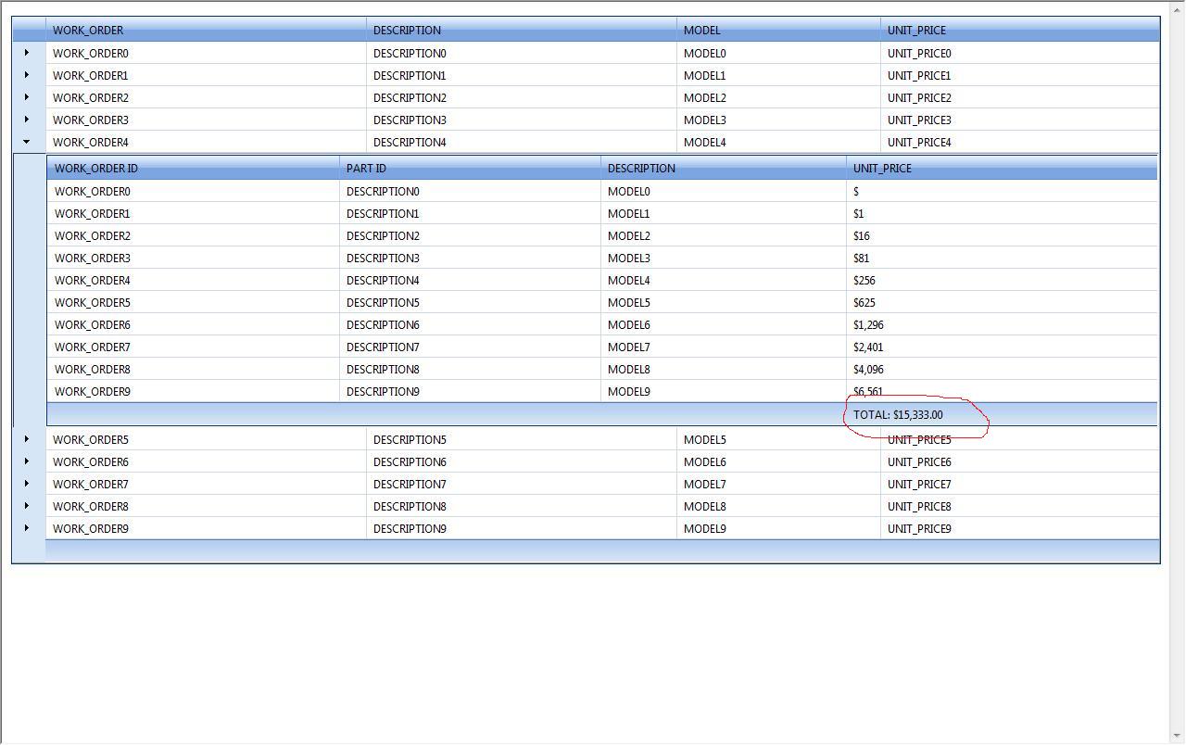The width and height of the screenshot is (1186, 745).
Task: Click the vertical scrollbar on right edge
Action: 1178,371
